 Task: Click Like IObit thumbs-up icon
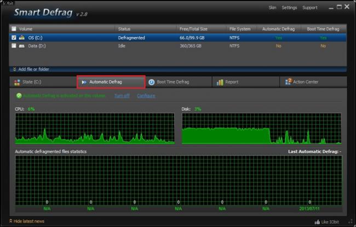pyautogui.click(x=317, y=222)
